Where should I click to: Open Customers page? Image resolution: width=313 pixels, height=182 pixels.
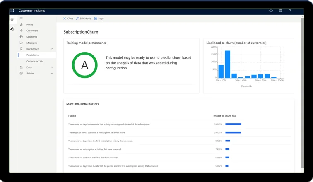coord(32,31)
